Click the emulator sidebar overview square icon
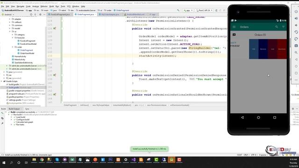This screenshot has height=168, width=299. coord(296,73)
